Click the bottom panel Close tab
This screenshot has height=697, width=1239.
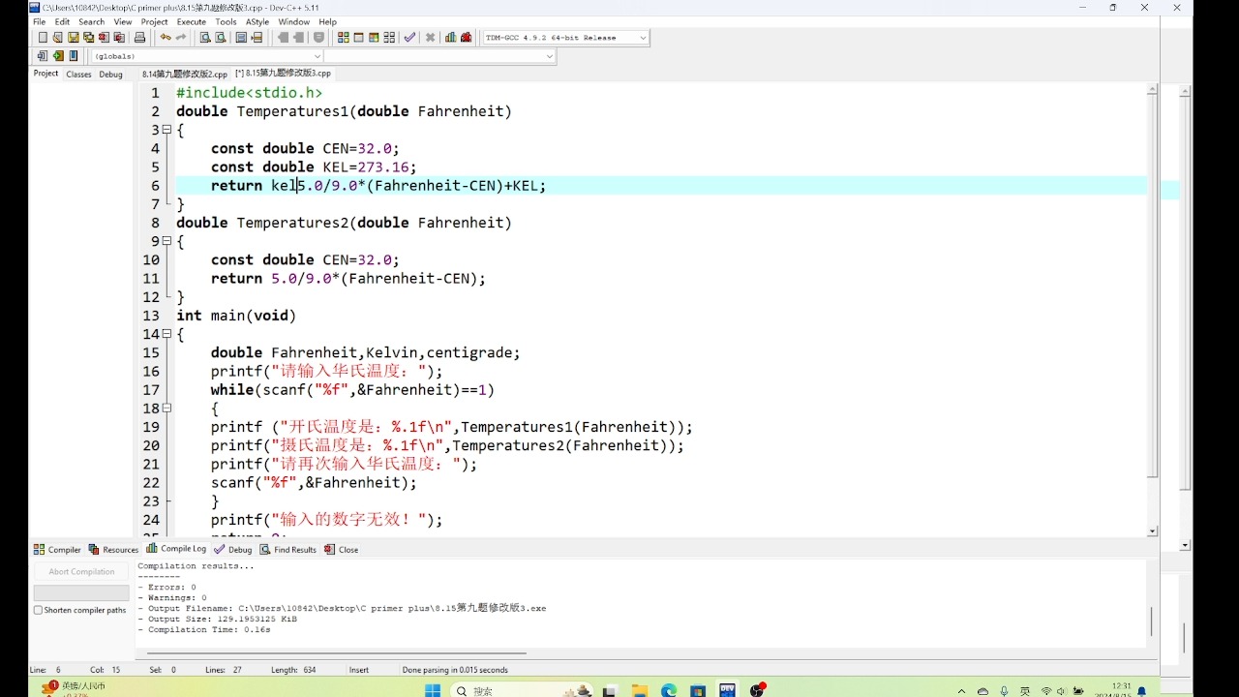click(x=342, y=549)
